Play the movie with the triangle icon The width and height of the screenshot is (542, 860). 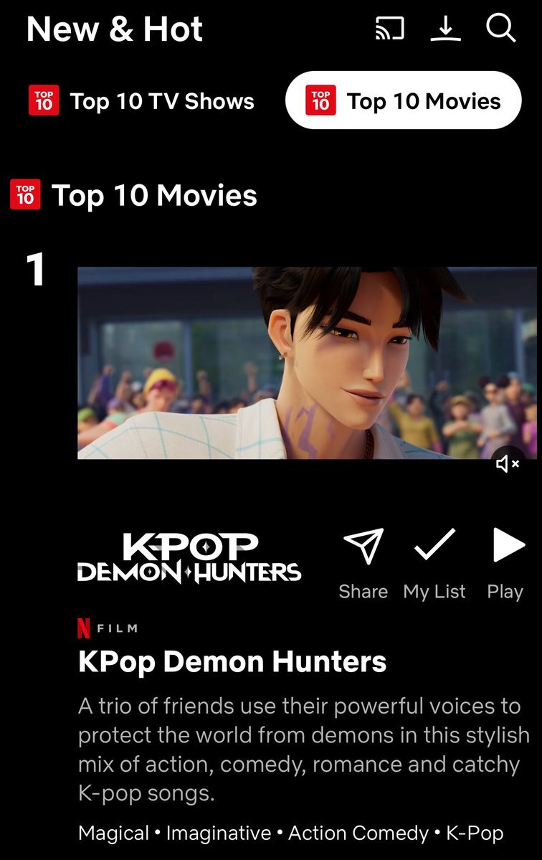pos(508,544)
